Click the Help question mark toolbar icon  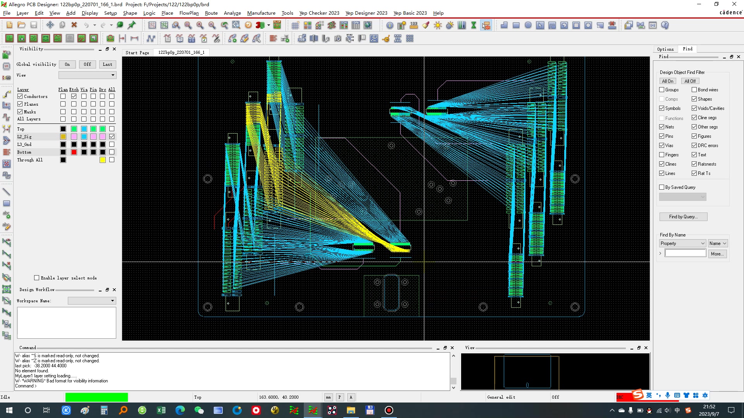coord(665,25)
